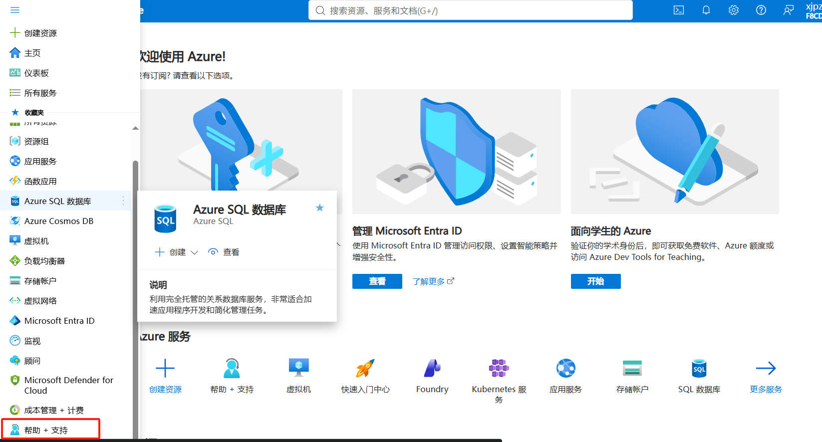Open portal settings gear
Screen dimensions: 822x442
click(x=734, y=10)
